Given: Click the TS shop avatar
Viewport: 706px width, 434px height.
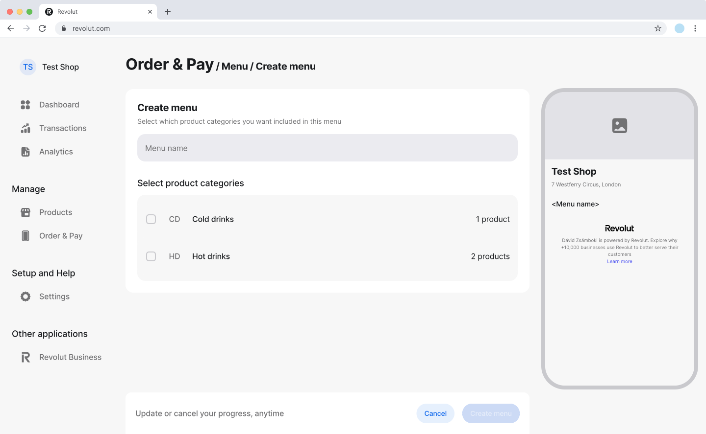Looking at the screenshot, I should click(x=28, y=67).
